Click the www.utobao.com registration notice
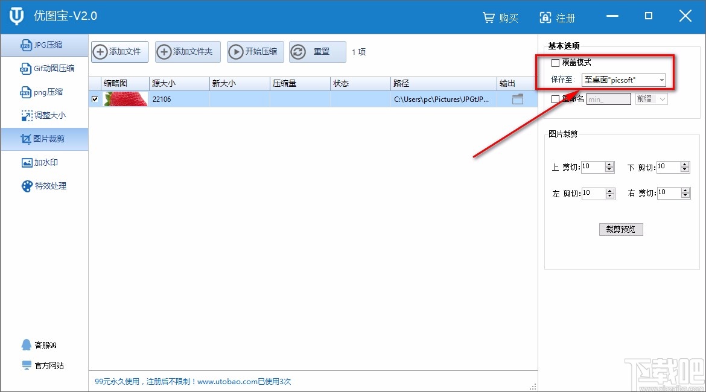The image size is (706, 392). pyautogui.click(x=192, y=382)
